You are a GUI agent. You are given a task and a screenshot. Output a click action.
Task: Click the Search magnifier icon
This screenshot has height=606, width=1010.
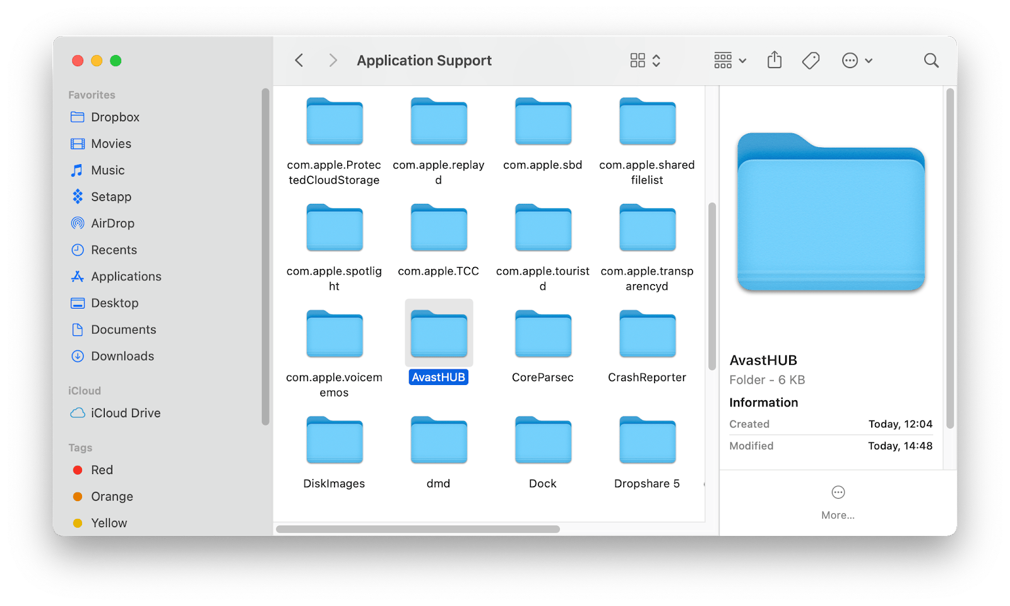tap(931, 61)
